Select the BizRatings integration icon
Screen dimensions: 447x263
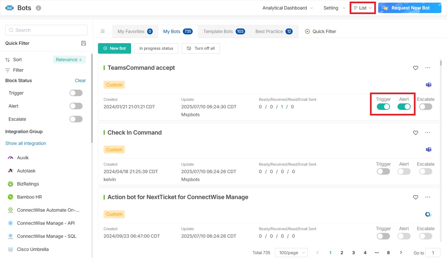(10, 184)
